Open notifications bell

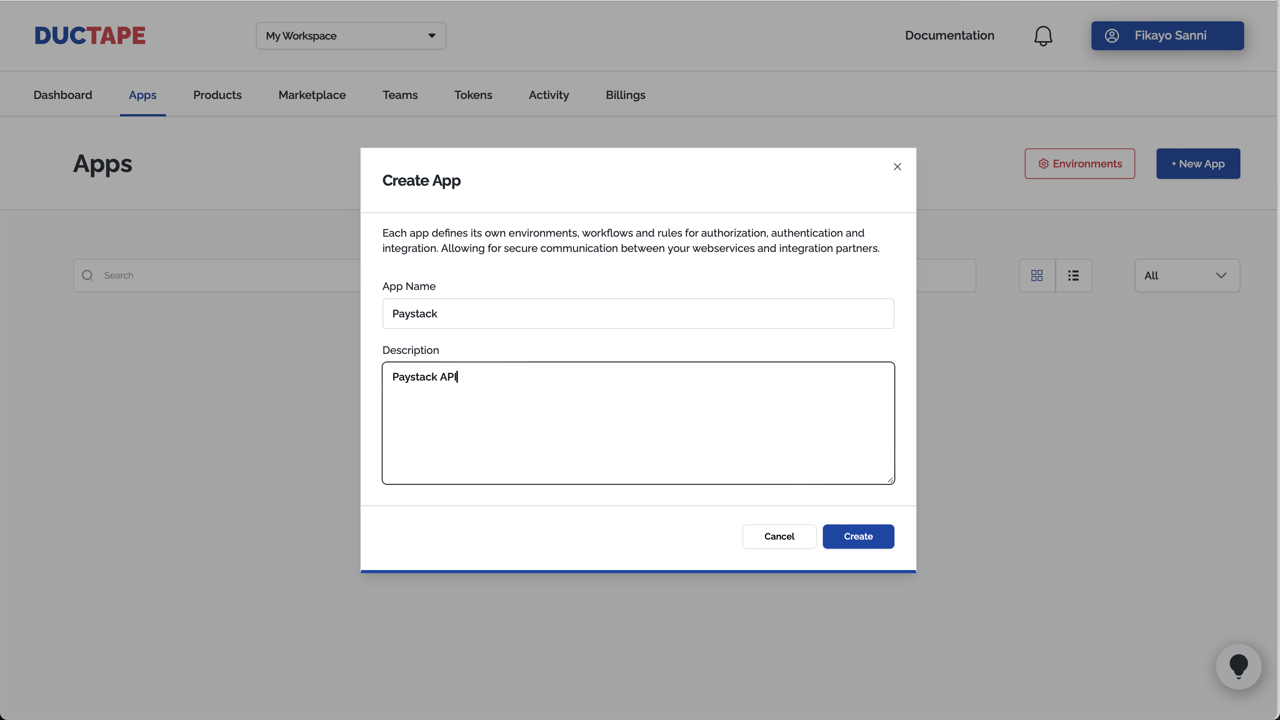pos(1043,36)
